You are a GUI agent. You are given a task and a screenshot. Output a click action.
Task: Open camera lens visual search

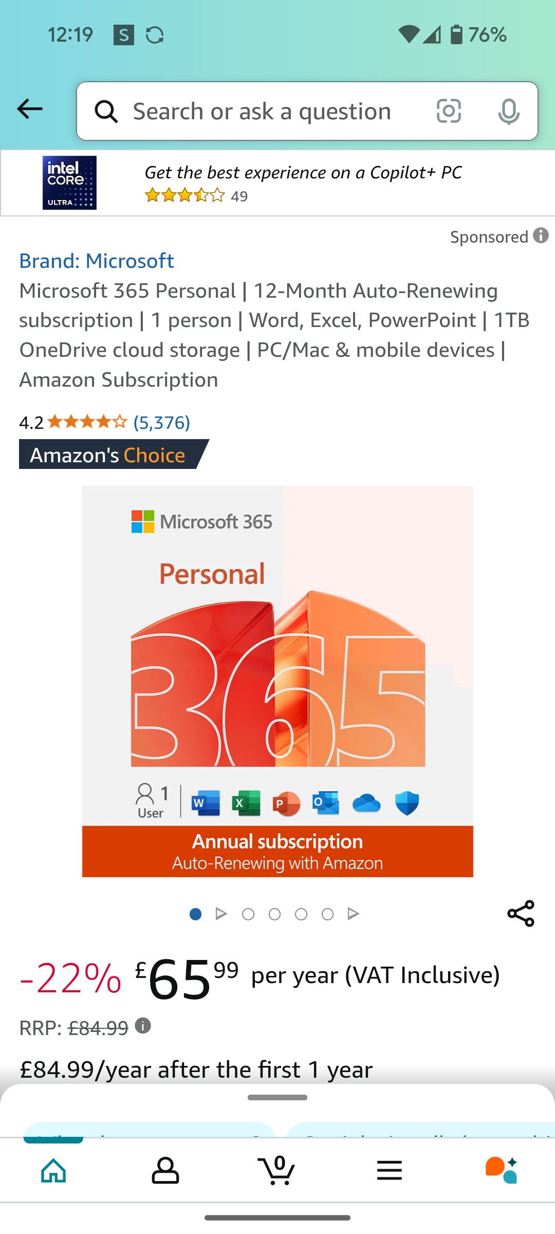click(448, 111)
